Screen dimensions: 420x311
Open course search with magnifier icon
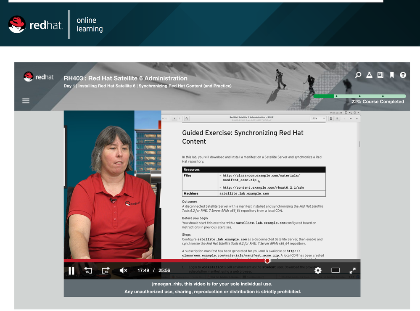358,75
